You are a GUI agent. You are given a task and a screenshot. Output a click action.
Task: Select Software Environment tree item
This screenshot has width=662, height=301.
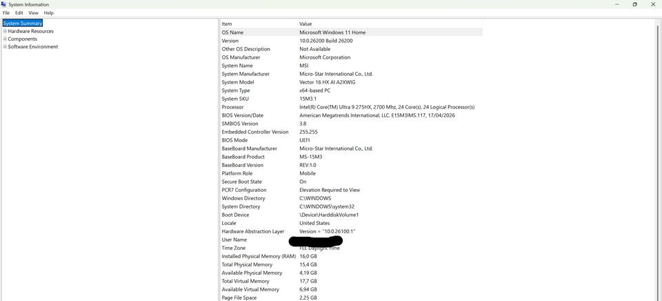[33, 47]
